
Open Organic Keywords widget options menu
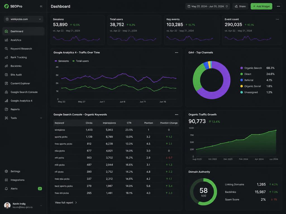(177, 115)
